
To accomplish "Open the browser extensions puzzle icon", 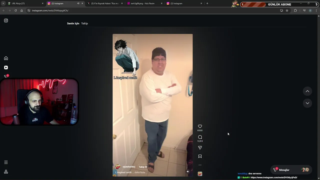I will pyautogui.click(x=295, y=10).
